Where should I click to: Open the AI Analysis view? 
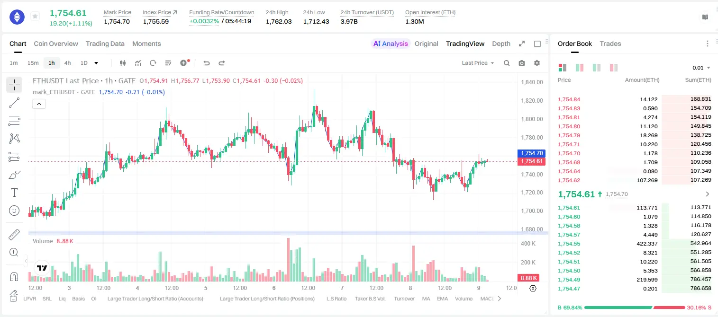391,44
